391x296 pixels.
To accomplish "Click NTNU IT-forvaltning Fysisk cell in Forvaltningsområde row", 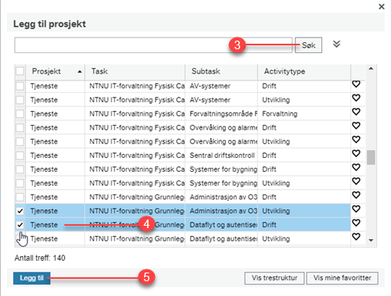I will point(135,114).
